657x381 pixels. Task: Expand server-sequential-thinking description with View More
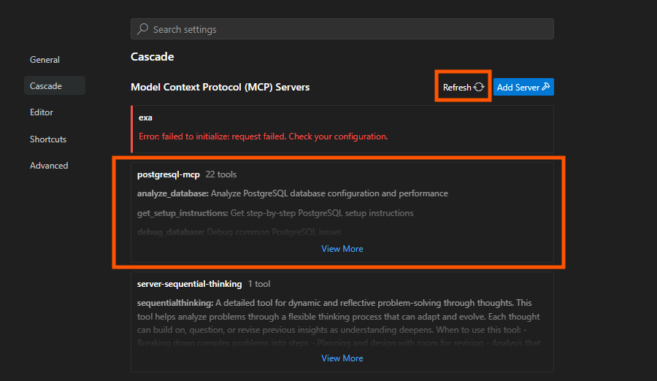click(342, 358)
